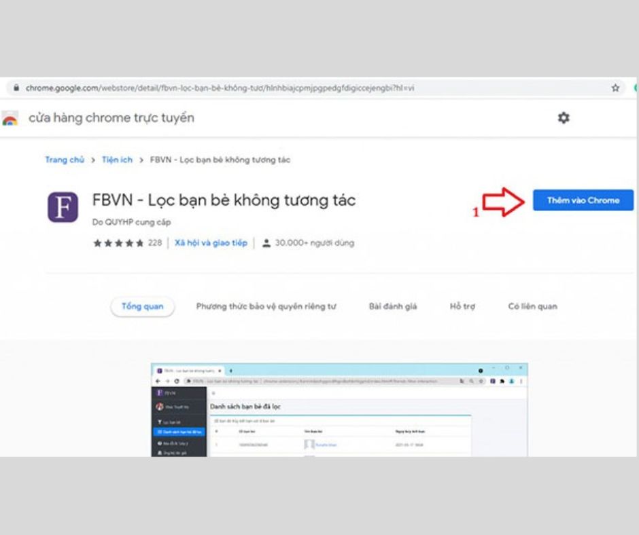The width and height of the screenshot is (639, 535).
Task: Click the lock icon in the address bar
Action: point(16,88)
